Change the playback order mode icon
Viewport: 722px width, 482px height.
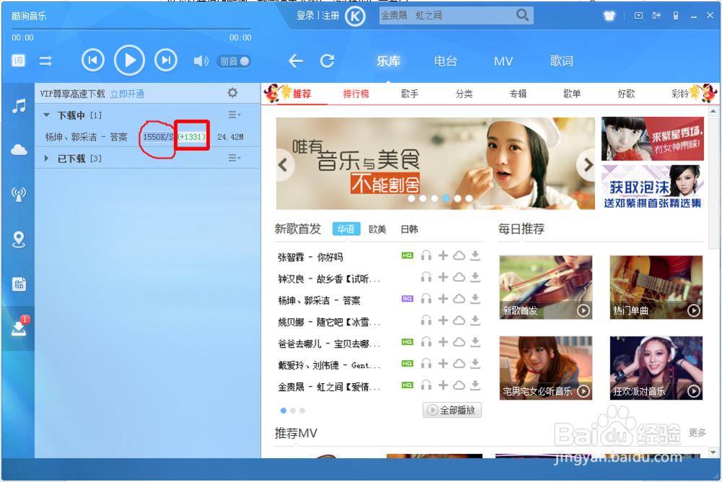tap(45, 61)
